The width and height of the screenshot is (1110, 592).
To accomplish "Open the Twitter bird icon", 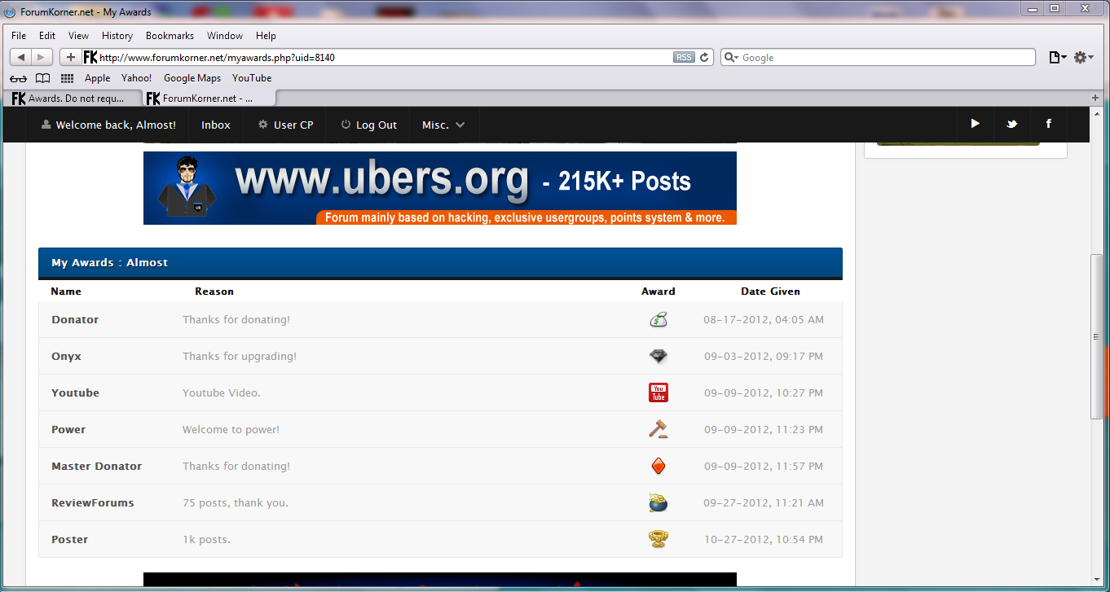I will [x=1011, y=124].
